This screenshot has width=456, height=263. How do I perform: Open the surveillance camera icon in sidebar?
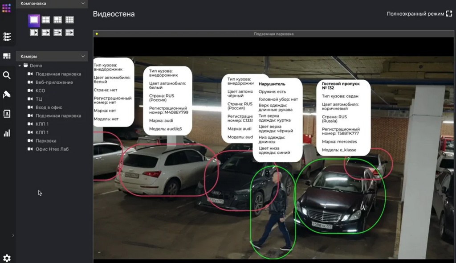7,95
